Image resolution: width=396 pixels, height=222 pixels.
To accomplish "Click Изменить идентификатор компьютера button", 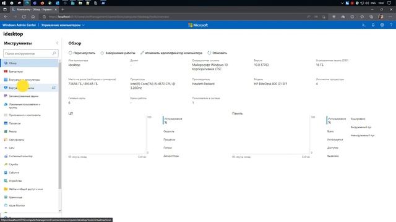I will [x=171, y=53].
